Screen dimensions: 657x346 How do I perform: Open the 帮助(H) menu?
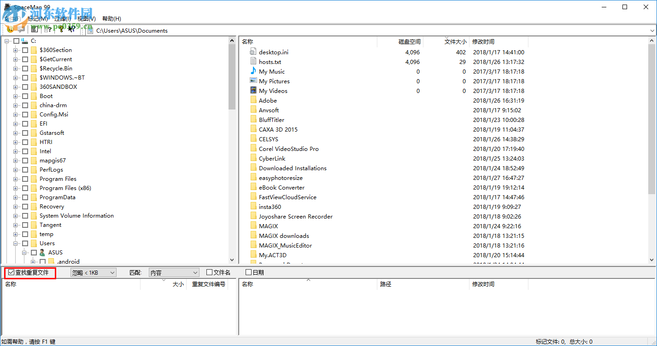point(111,19)
